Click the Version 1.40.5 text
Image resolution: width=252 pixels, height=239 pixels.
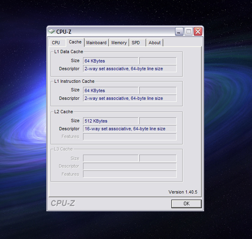183,192
